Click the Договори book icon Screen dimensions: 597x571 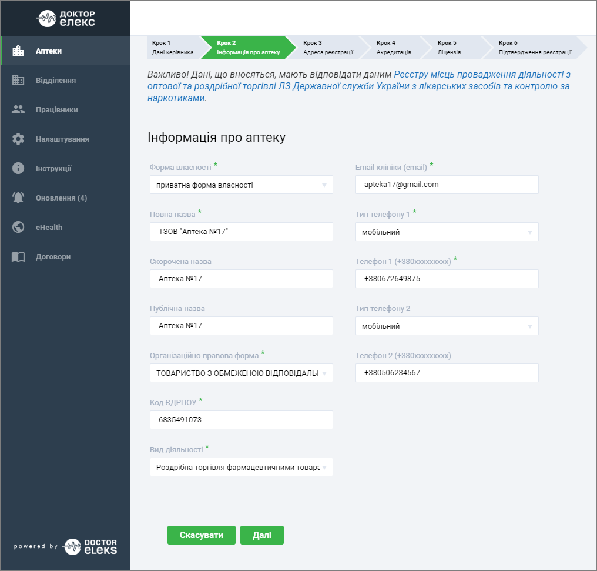[18, 257]
